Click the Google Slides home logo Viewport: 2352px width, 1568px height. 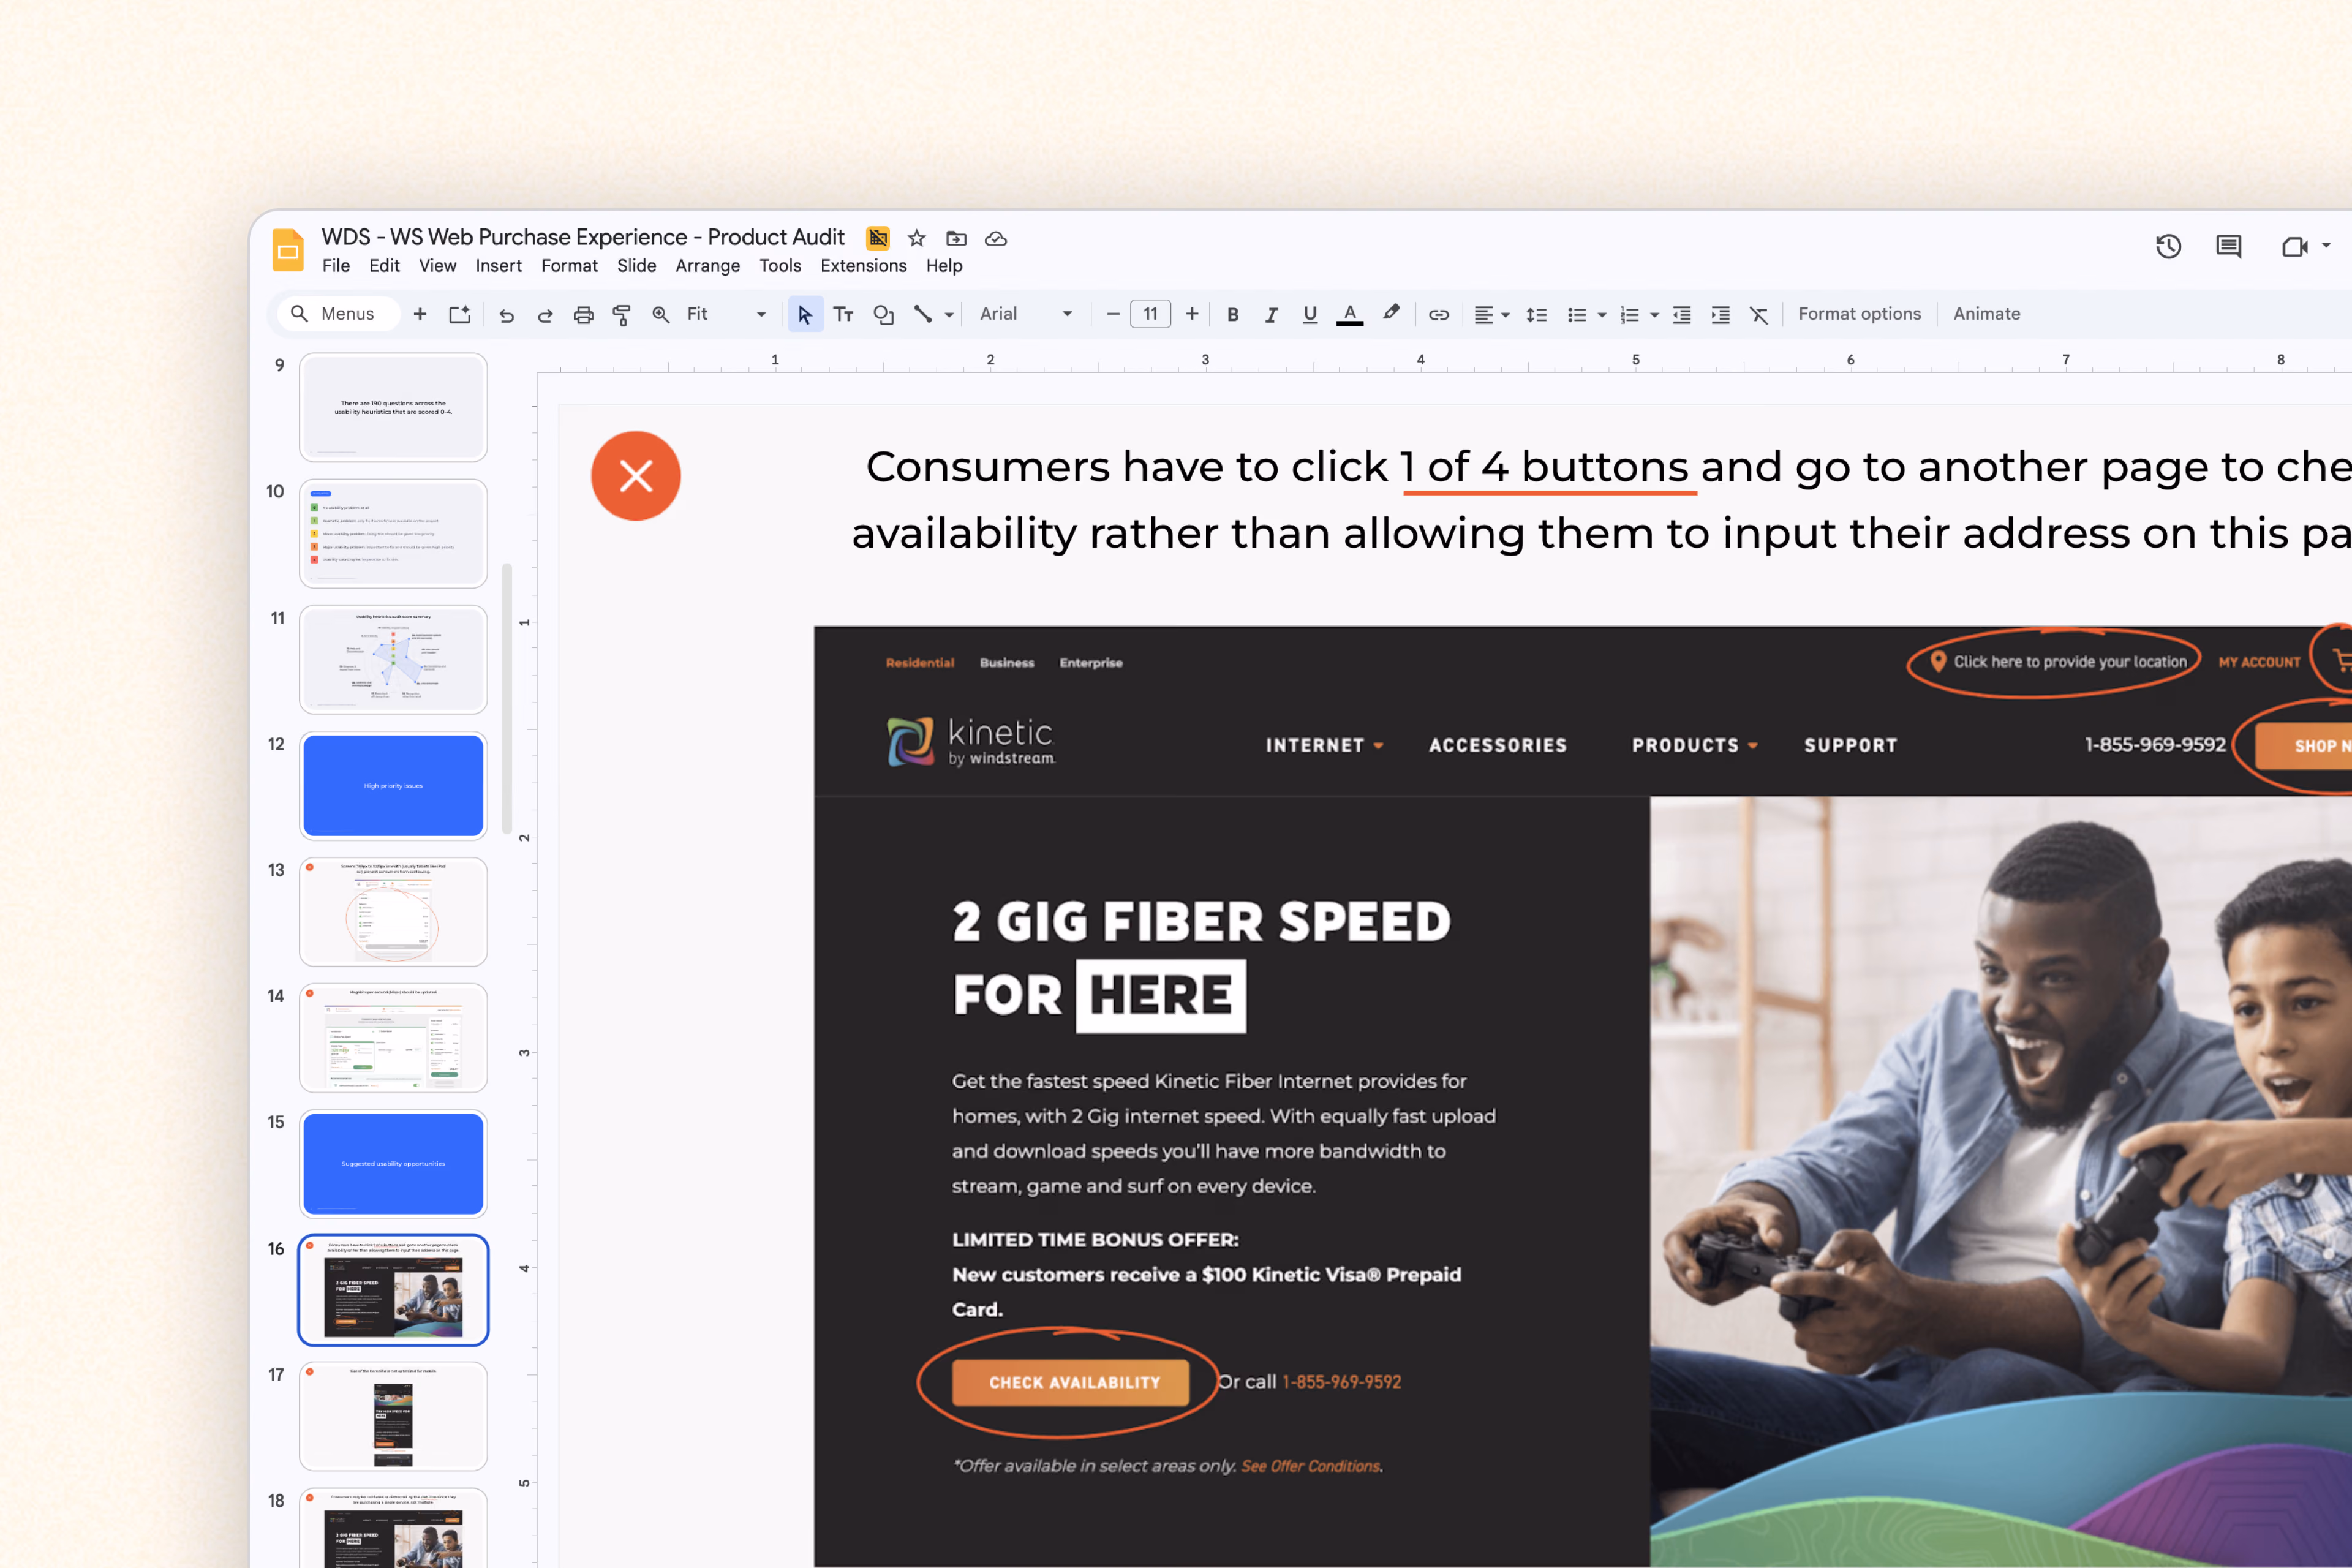click(288, 249)
